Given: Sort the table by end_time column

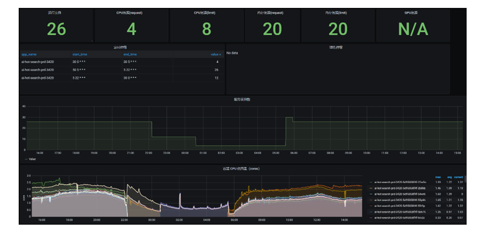Looking at the screenshot, I should click(130, 54).
